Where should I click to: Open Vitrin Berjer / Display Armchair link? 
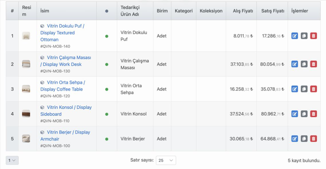coord(65,135)
